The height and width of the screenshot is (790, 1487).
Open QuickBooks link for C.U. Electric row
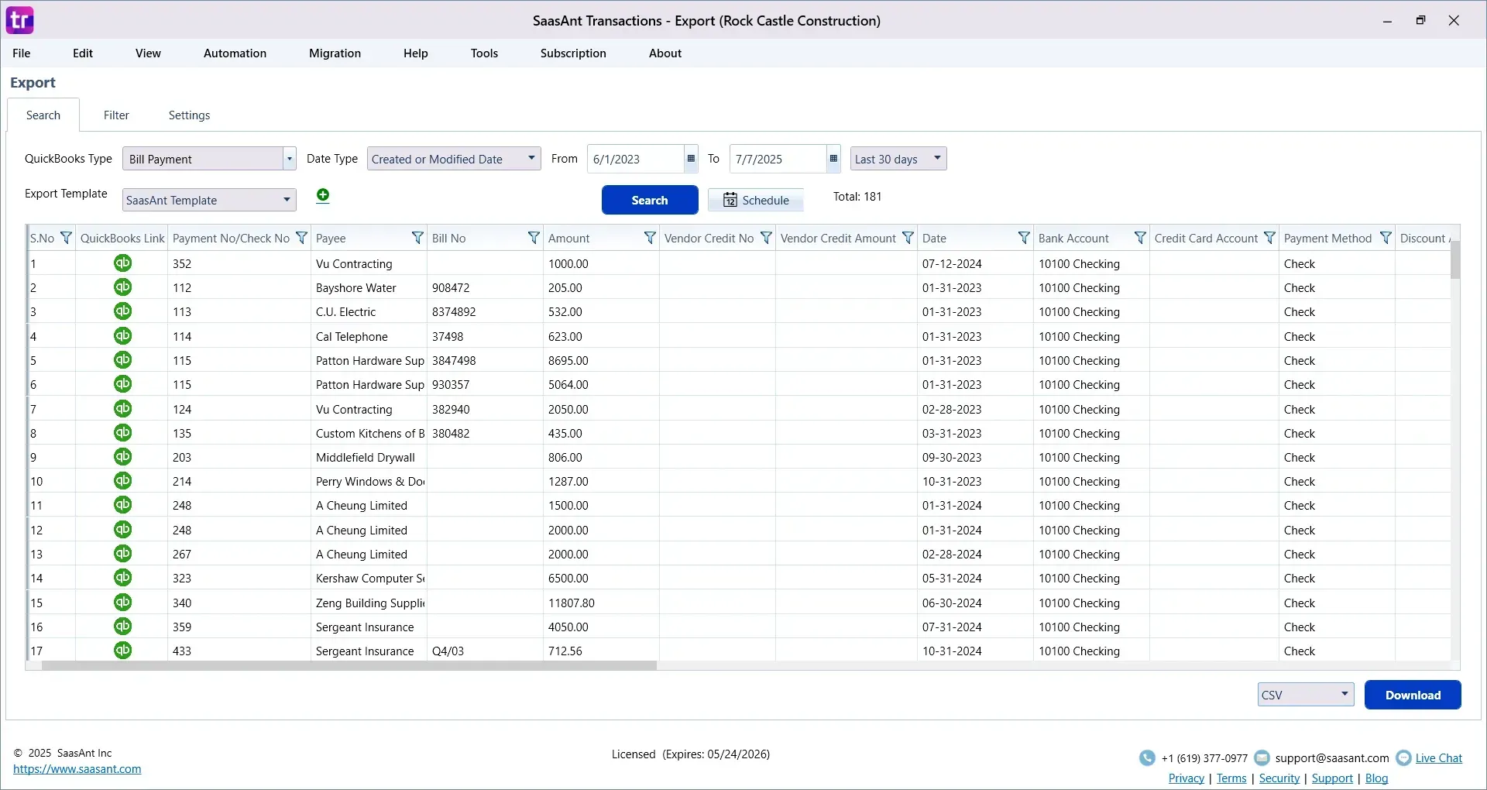tap(122, 311)
